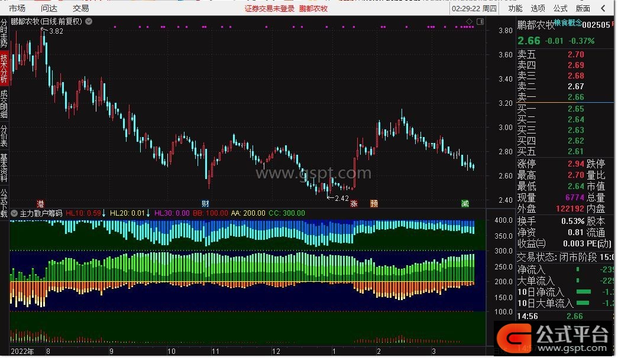Image resolution: width=618 pixels, height=358 pixels.
Task: Click the 卖一 price 2.66
Action: [576, 97]
